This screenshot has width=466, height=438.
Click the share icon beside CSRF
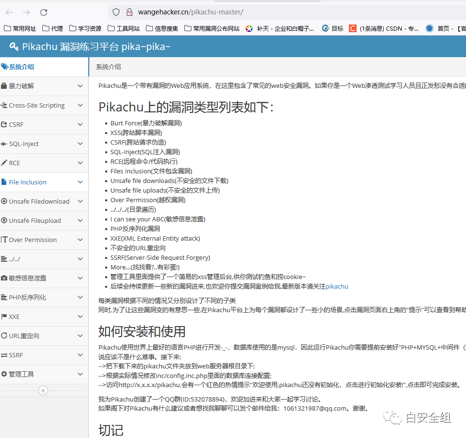pyautogui.click(x=4, y=124)
